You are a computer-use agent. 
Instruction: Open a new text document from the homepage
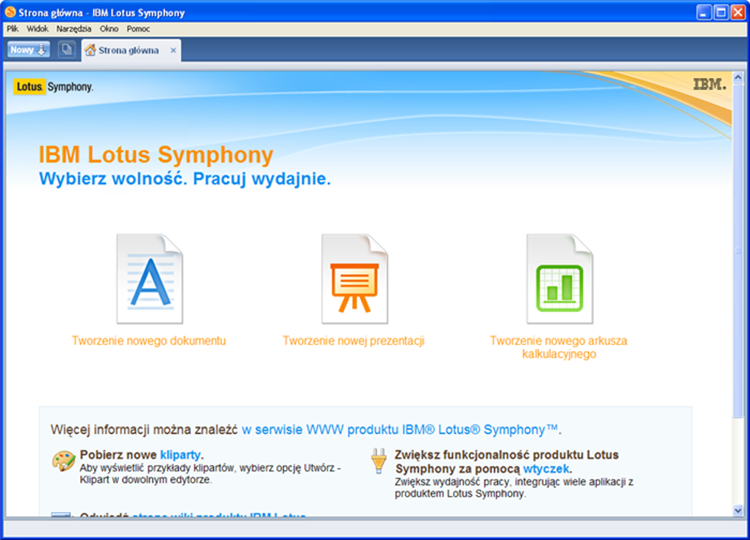(x=149, y=278)
